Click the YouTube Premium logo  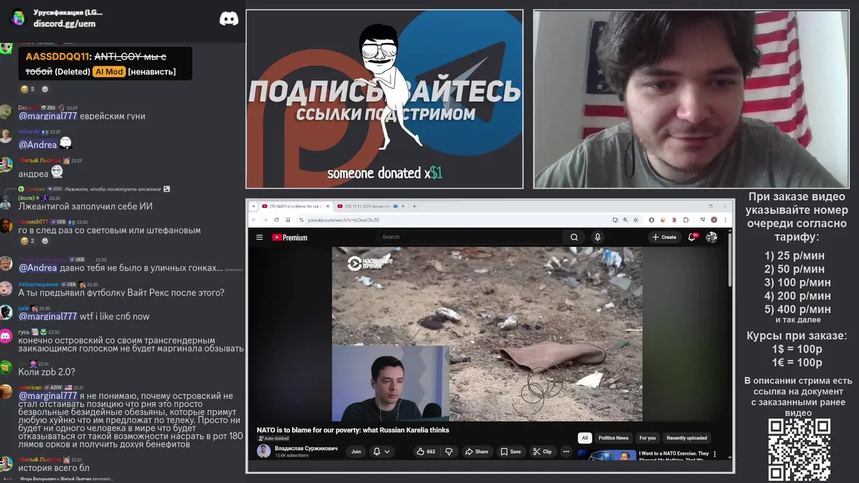click(x=289, y=237)
